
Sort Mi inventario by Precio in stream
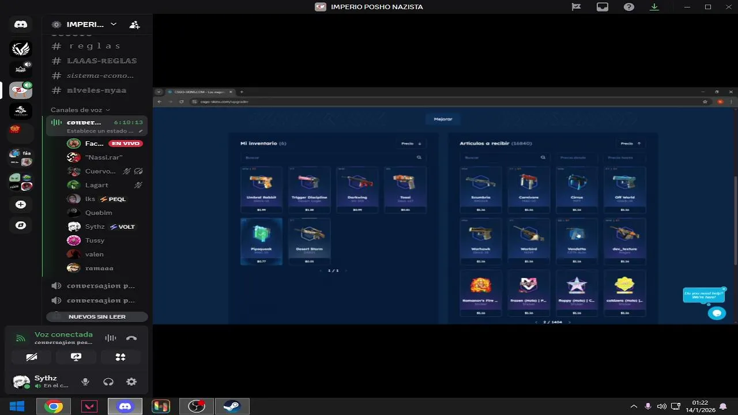point(412,144)
